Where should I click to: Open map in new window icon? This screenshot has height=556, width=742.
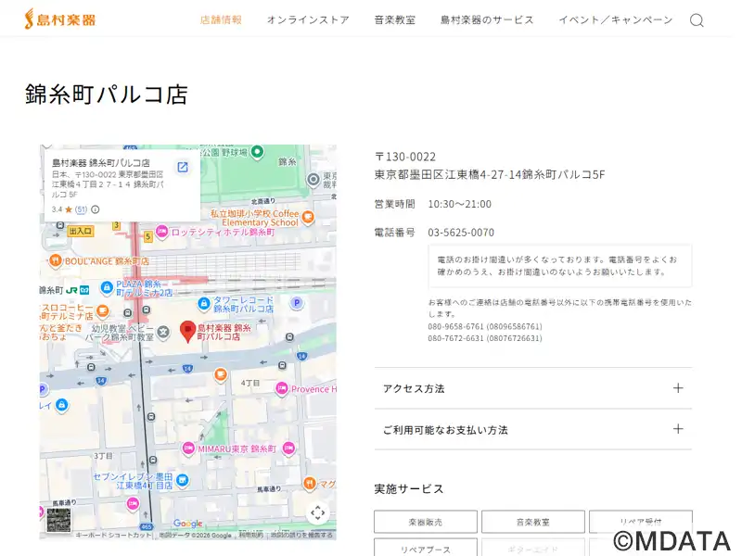coord(183,167)
